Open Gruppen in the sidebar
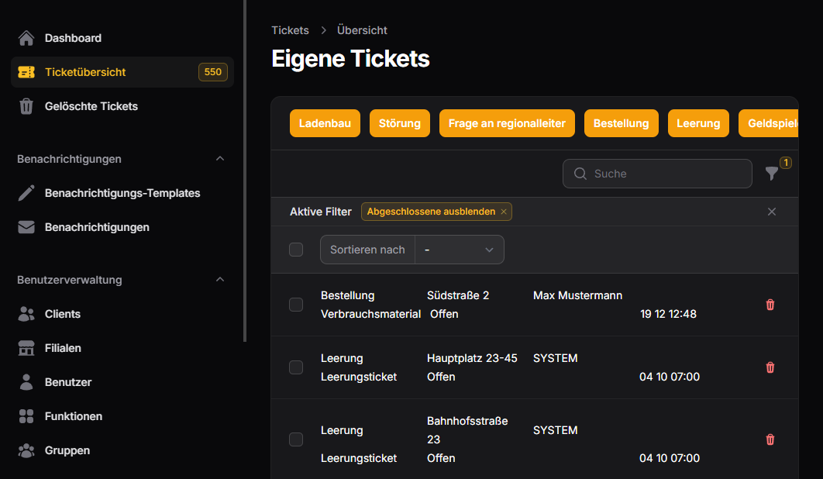This screenshot has height=479, width=823. (122, 450)
